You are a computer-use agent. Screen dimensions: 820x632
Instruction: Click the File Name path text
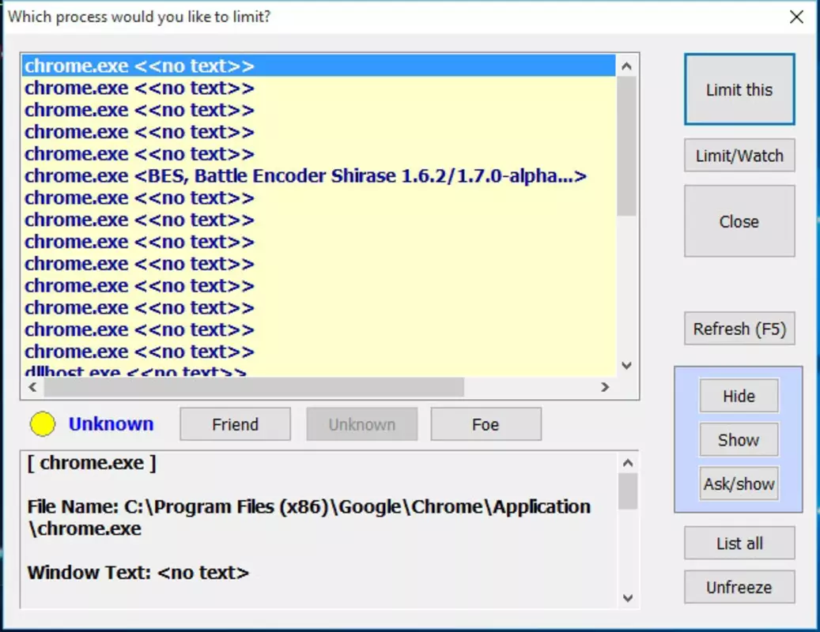pyautogui.click(x=308, y=517)
